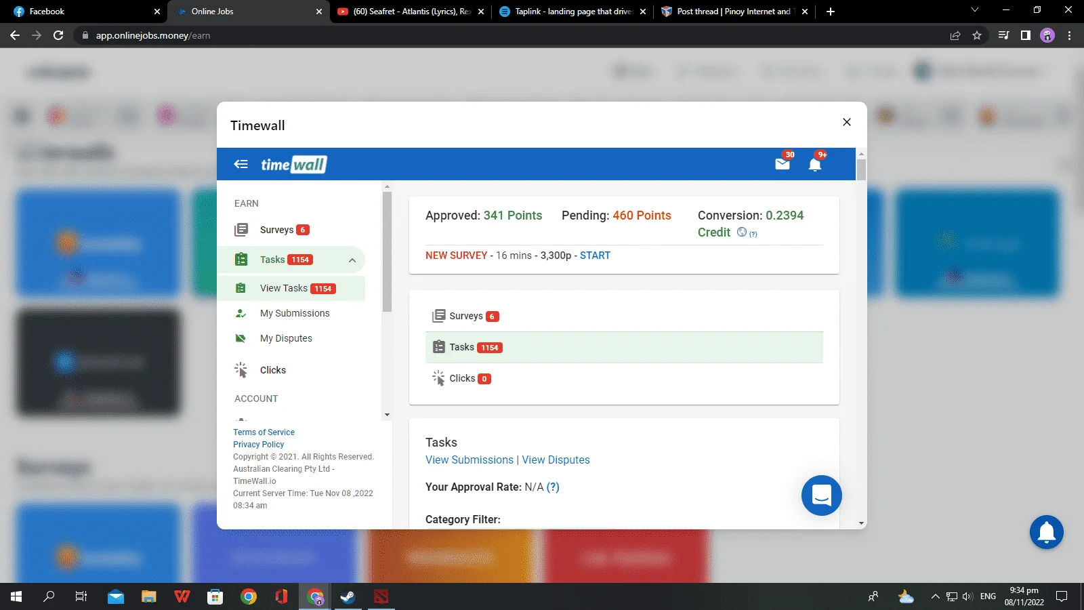Click the Clicks cursor icon in sidebar
The image size is (1084, 610).
point(241,370)
